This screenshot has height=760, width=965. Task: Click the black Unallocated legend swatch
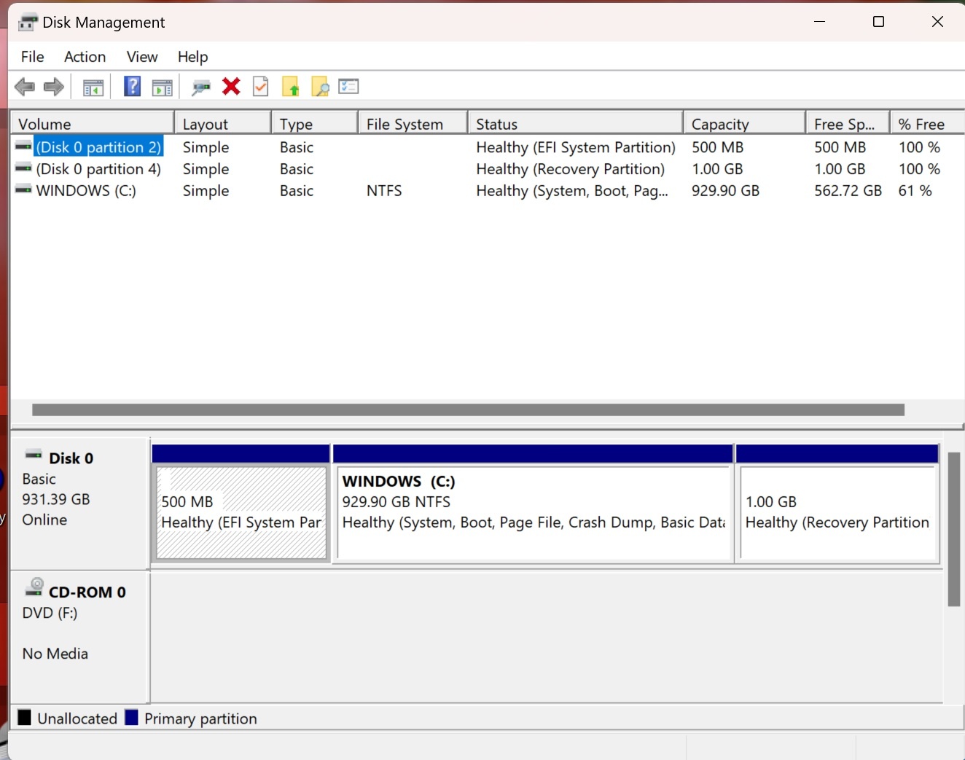click(24, 718)
